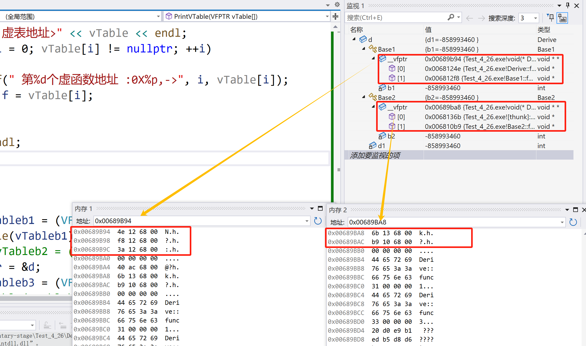This screenshot has width=586, height=346.
Task: Click the 值 column header
Action: click(428, 30)
